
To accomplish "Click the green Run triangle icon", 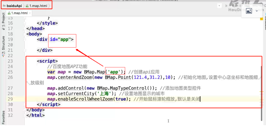I will pos(226,6).
